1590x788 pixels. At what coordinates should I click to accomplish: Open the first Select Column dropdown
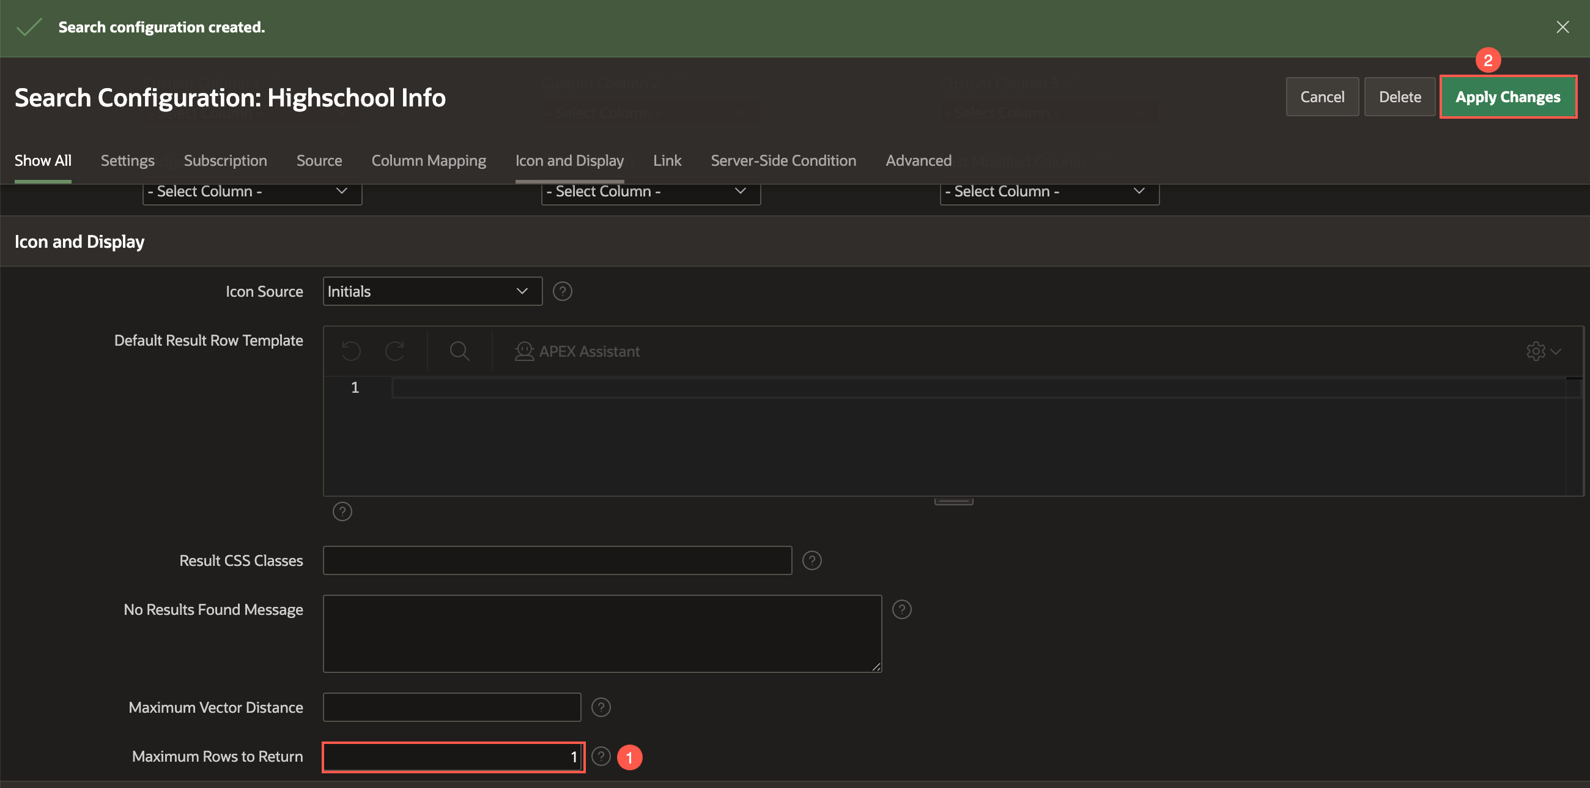tap(252, 191)
